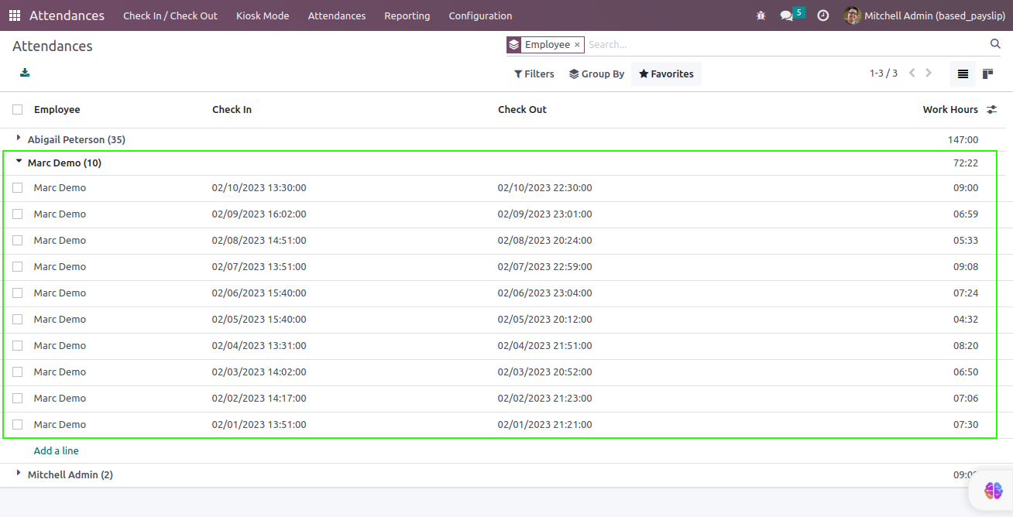This screenshot has height=517, width=1013.
Task: Switch to list view icon
Action: 963,74
